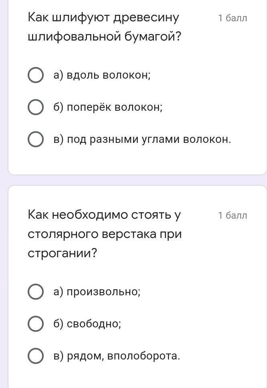Click the question title 'Как шлифуют древесину'
Image resolution: width=267 pixels, height=388 pixels.
(x=103, y=18)
